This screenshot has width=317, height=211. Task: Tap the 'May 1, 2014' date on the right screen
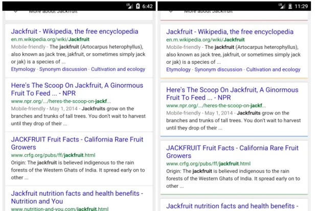click(218, 113)
